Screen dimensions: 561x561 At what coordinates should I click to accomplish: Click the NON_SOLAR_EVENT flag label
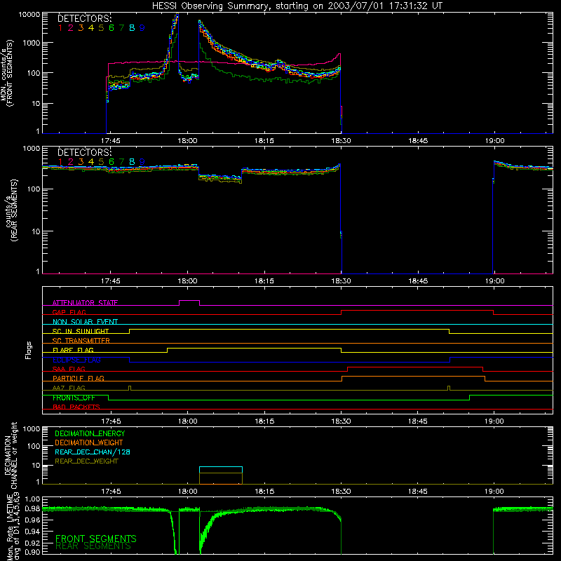point(85,322)
